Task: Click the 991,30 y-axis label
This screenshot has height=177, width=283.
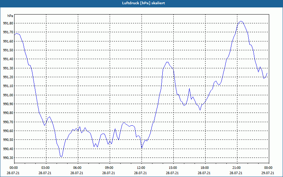Action: pyautogui.click(x=8, y=68)
